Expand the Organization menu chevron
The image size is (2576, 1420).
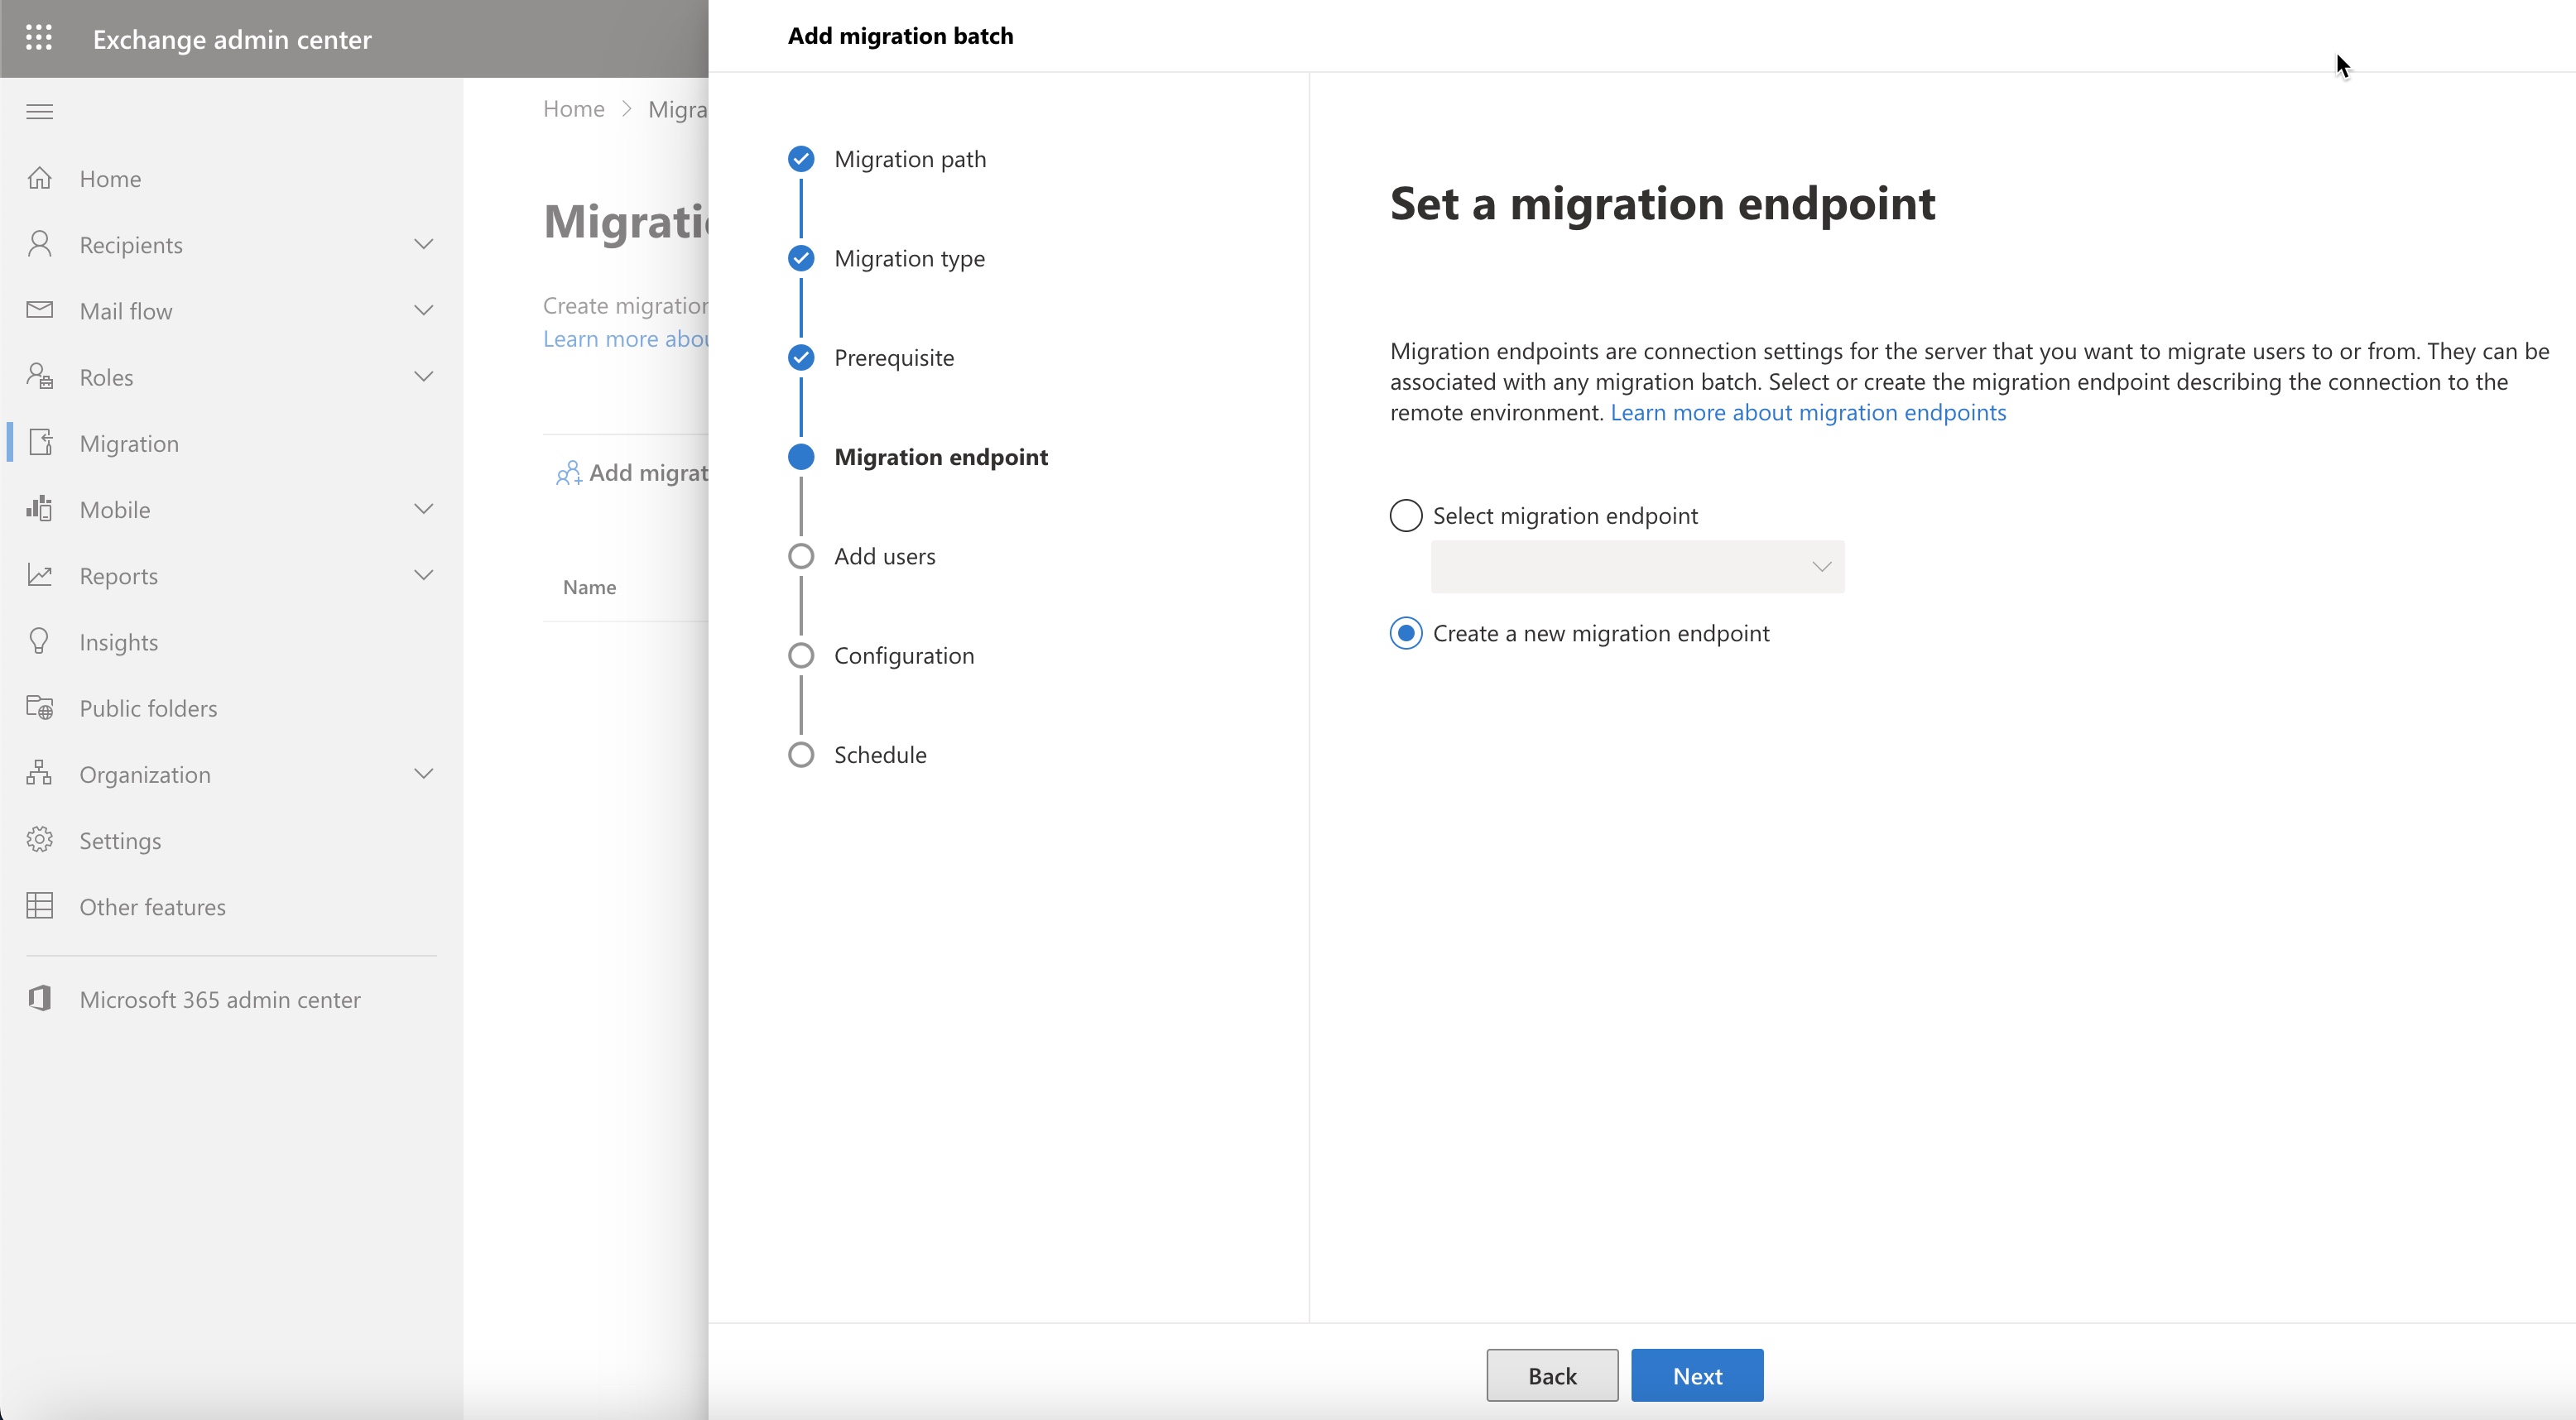click(x=424, y=773)
